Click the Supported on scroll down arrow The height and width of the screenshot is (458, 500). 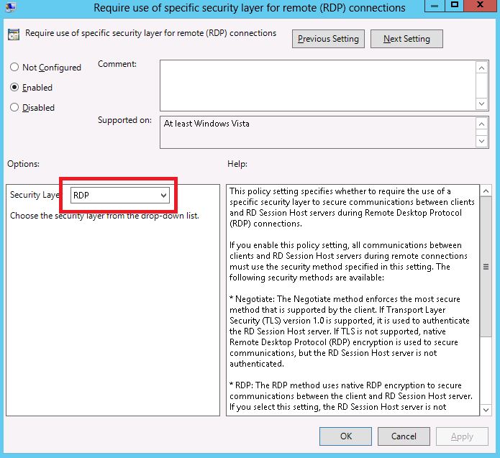482,141
